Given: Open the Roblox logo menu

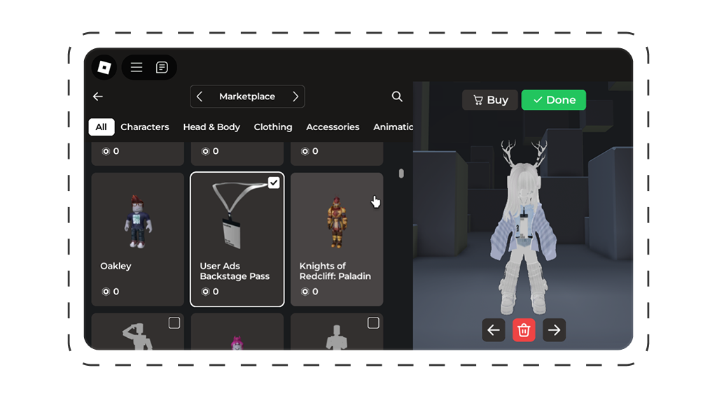Looking at the screenshot, I should (104, 67).
